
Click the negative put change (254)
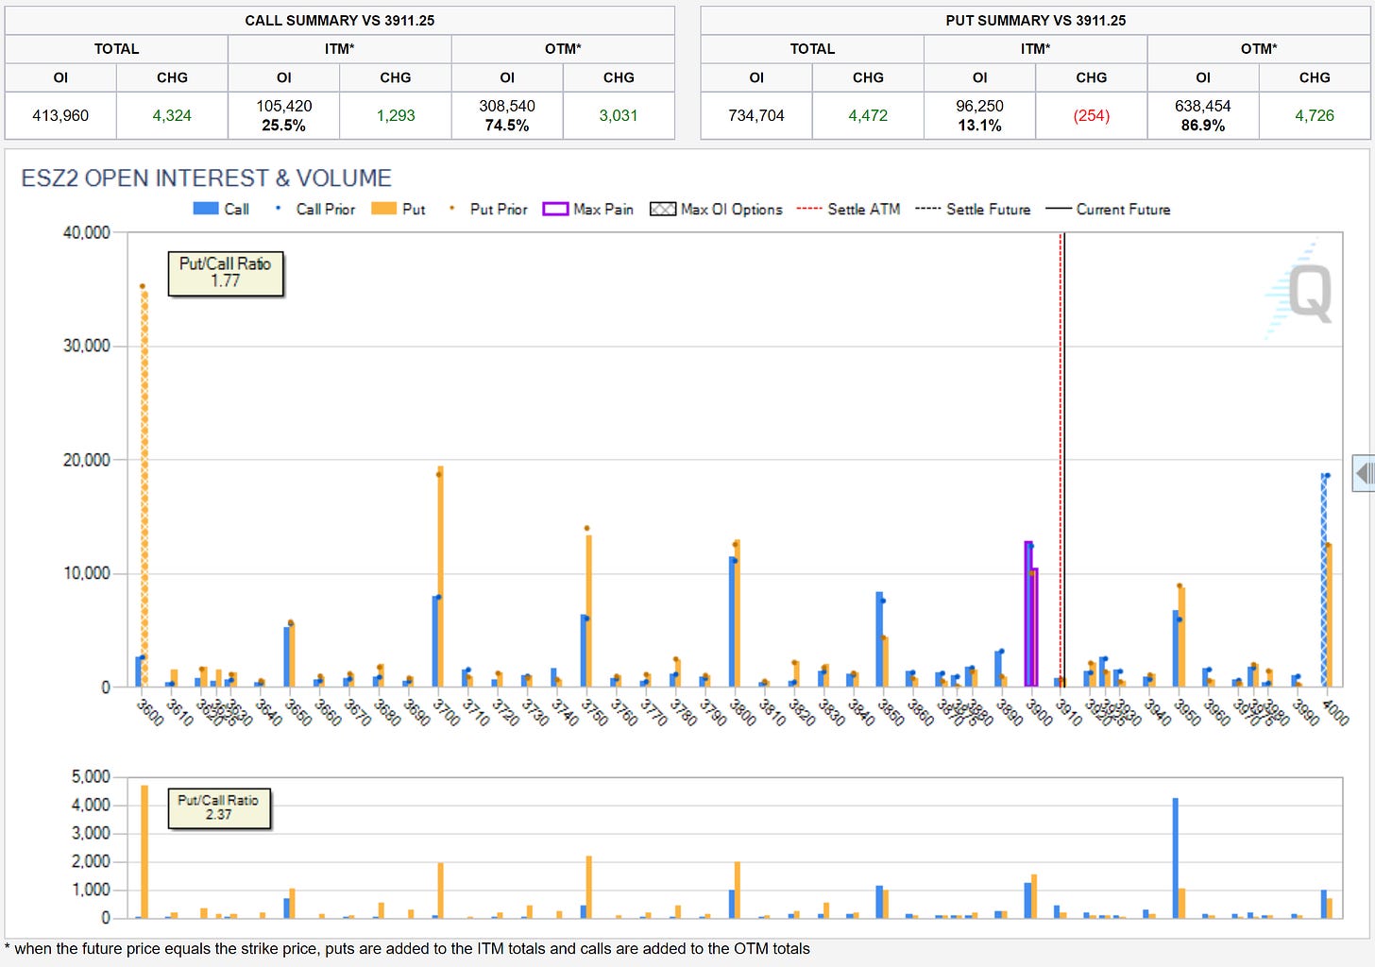pos(1092,115)
